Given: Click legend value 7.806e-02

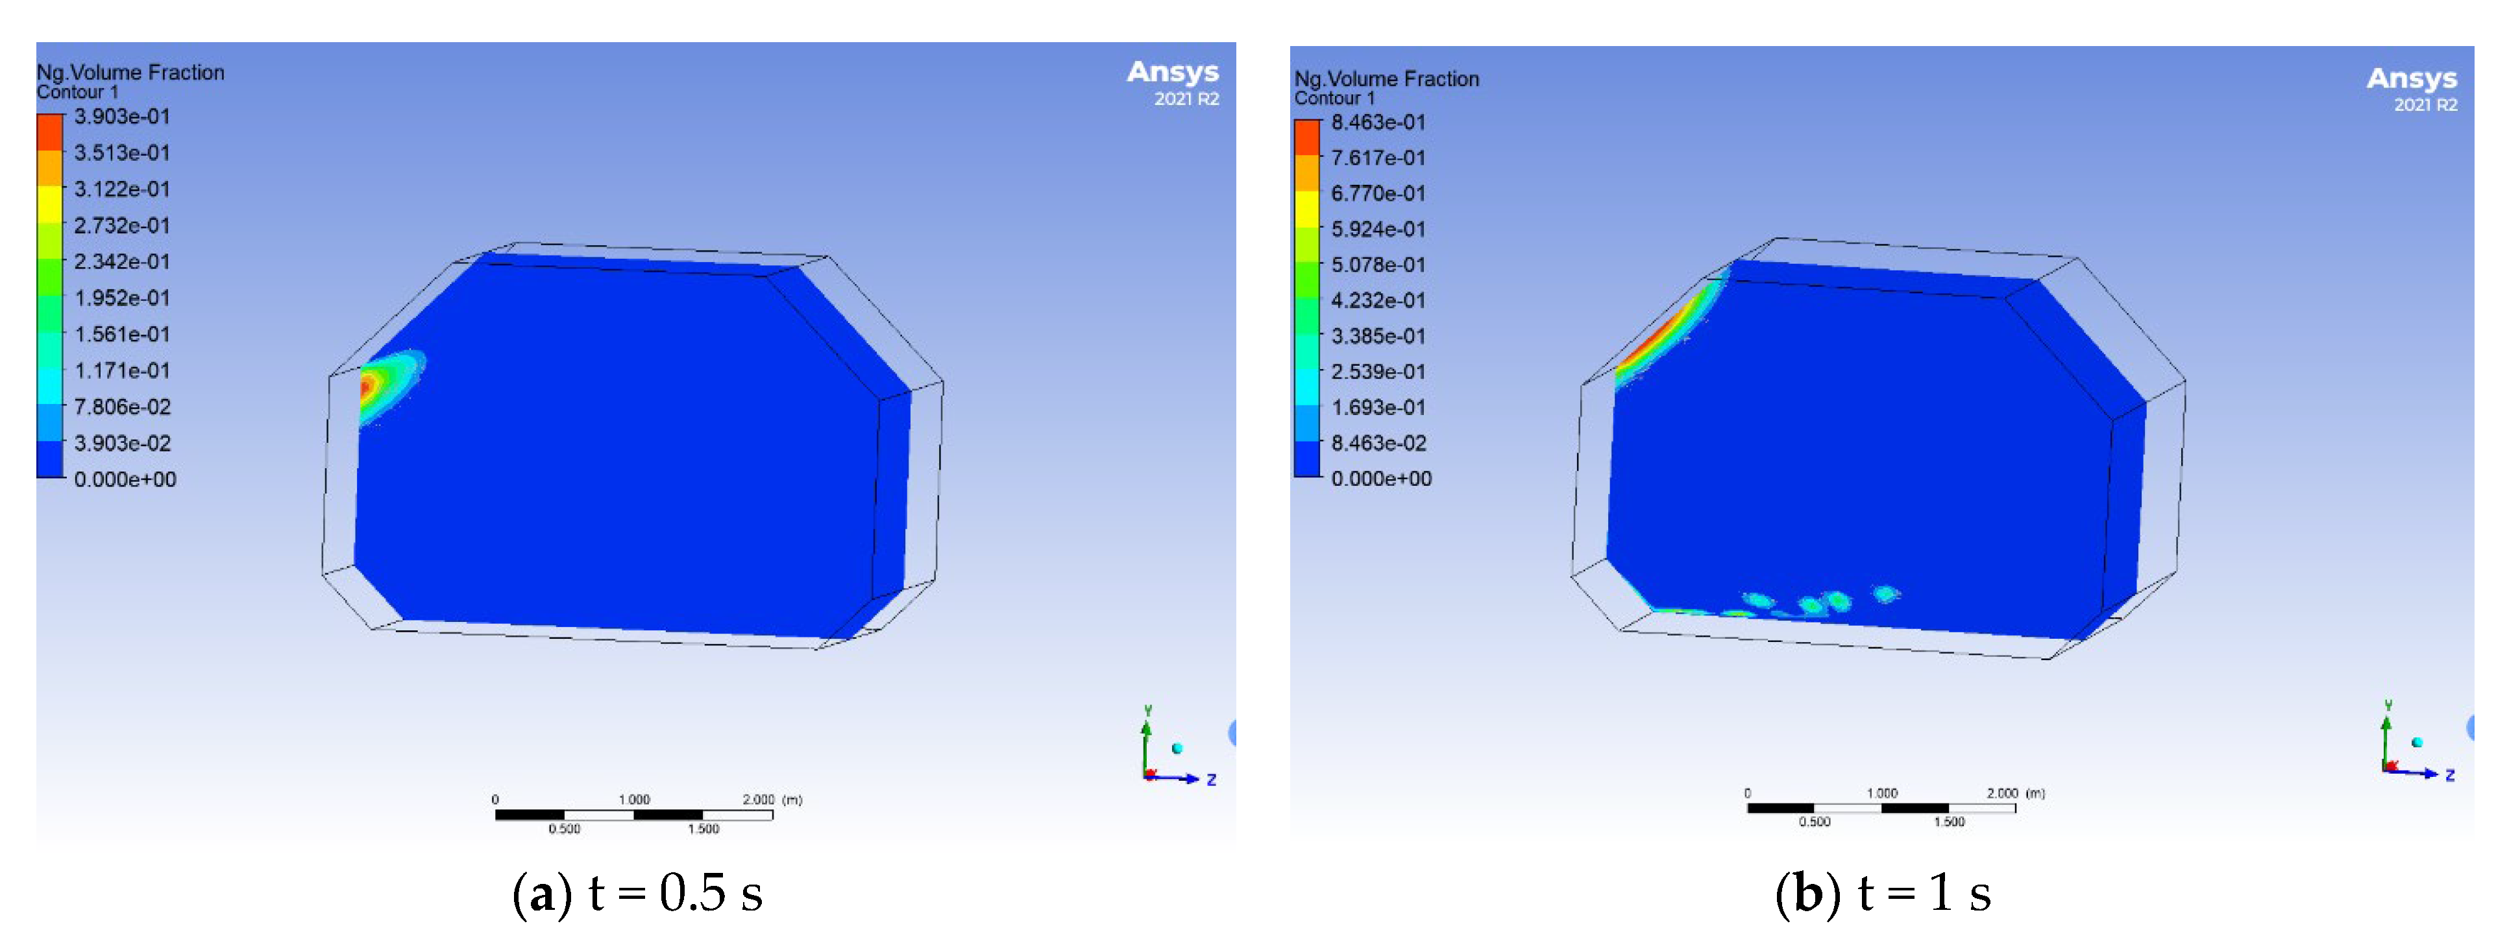Looking at the screenshot, I should pos(122,407).
